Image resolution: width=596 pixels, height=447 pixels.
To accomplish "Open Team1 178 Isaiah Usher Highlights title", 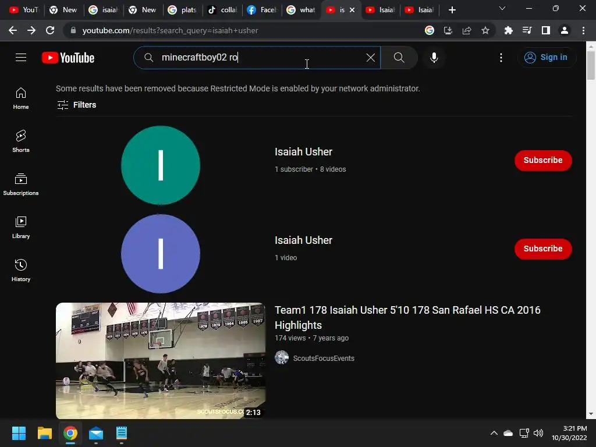I will (407, 317).
